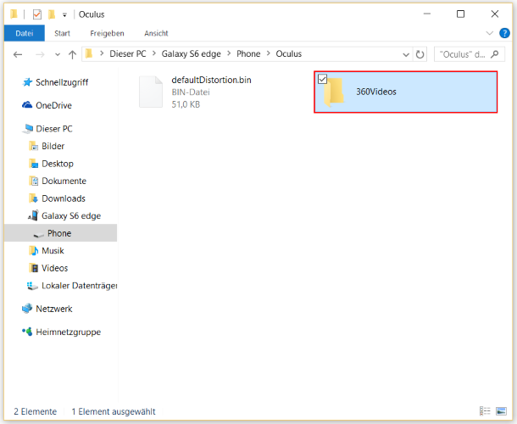Open the Desktop folder in the sidebar
The image size is (517, 424).
pos(51,164)
